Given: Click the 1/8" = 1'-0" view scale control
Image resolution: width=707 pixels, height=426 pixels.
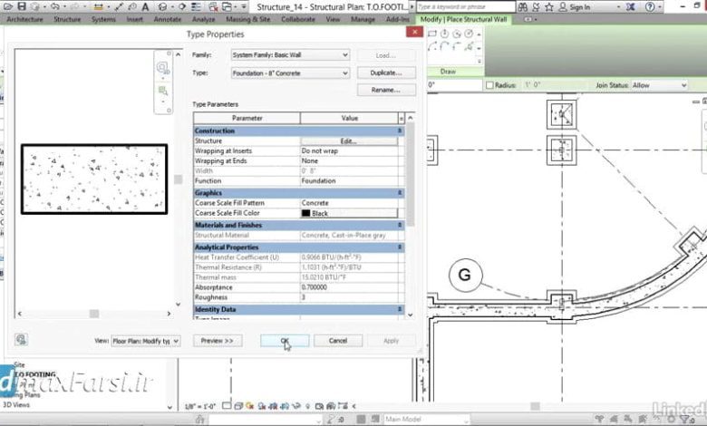Looking at the screenshot, I should pyautogui.click(x=200, y=407).
